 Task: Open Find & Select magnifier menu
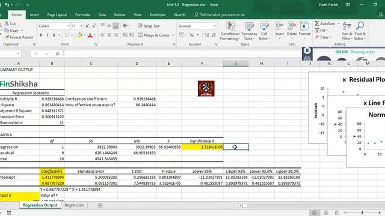360,31
